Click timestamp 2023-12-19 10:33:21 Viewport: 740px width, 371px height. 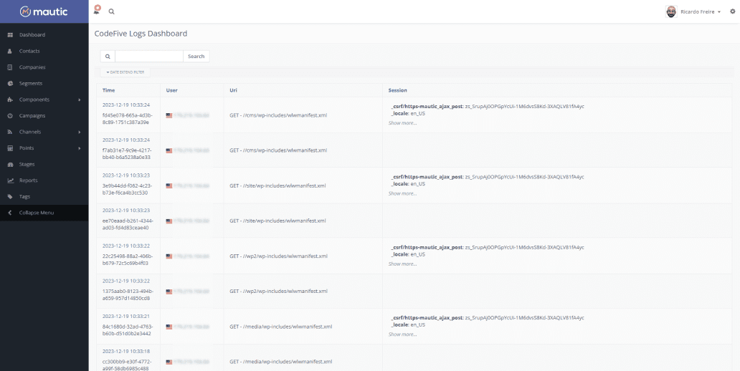(126, 317)
